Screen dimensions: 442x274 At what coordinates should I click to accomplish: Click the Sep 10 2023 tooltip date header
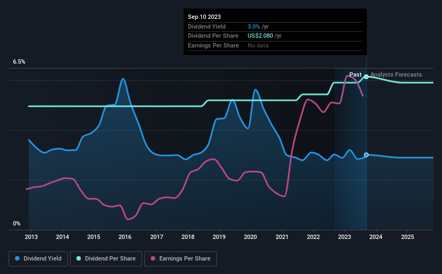pos(205,17)
